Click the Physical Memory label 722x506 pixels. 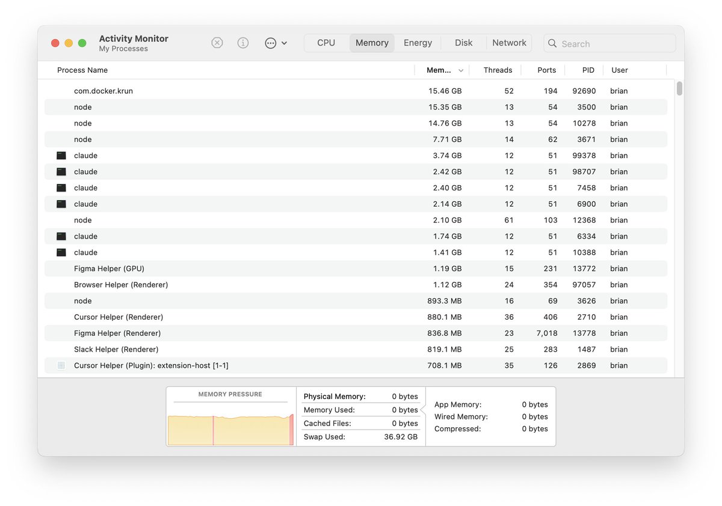coord(335,397)
